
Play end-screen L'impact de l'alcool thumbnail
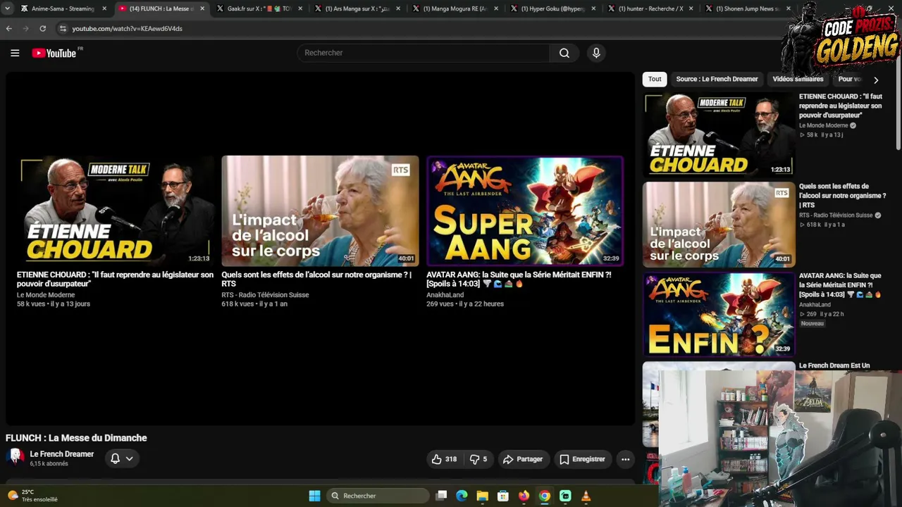[320, 211]
